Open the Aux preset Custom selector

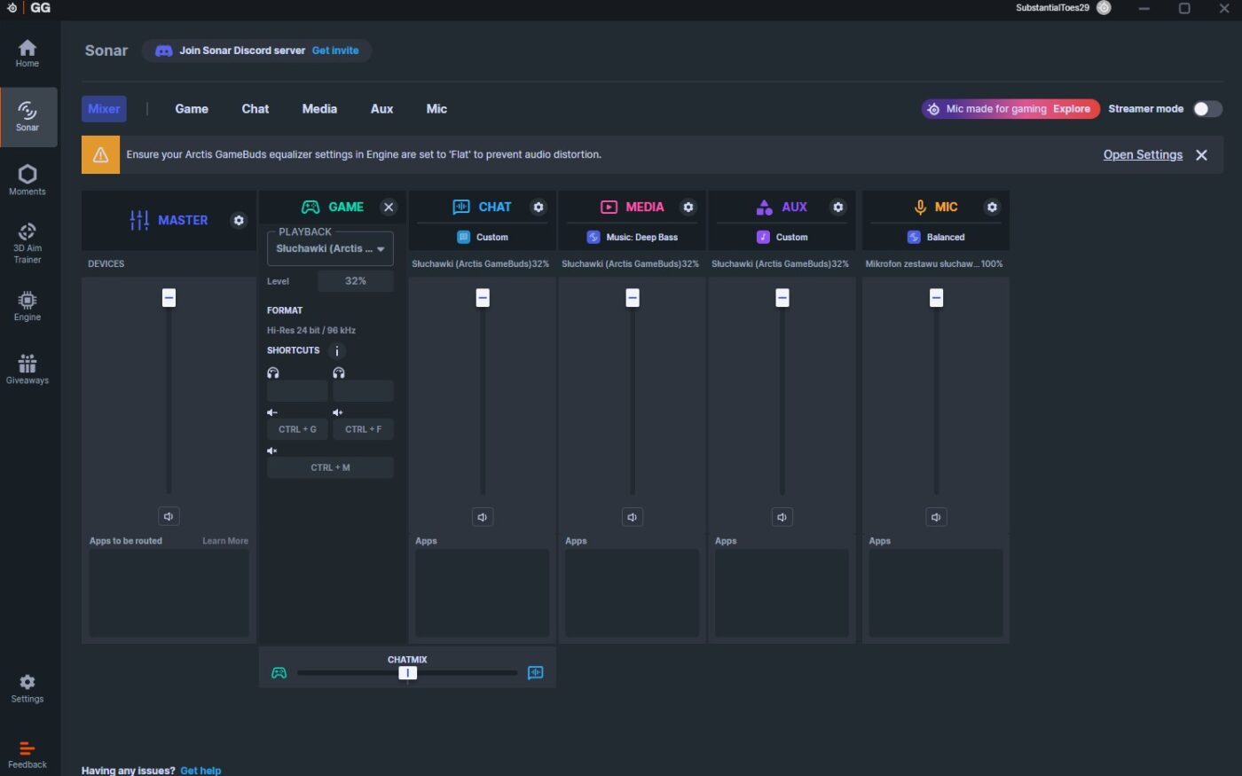point(782,237)
